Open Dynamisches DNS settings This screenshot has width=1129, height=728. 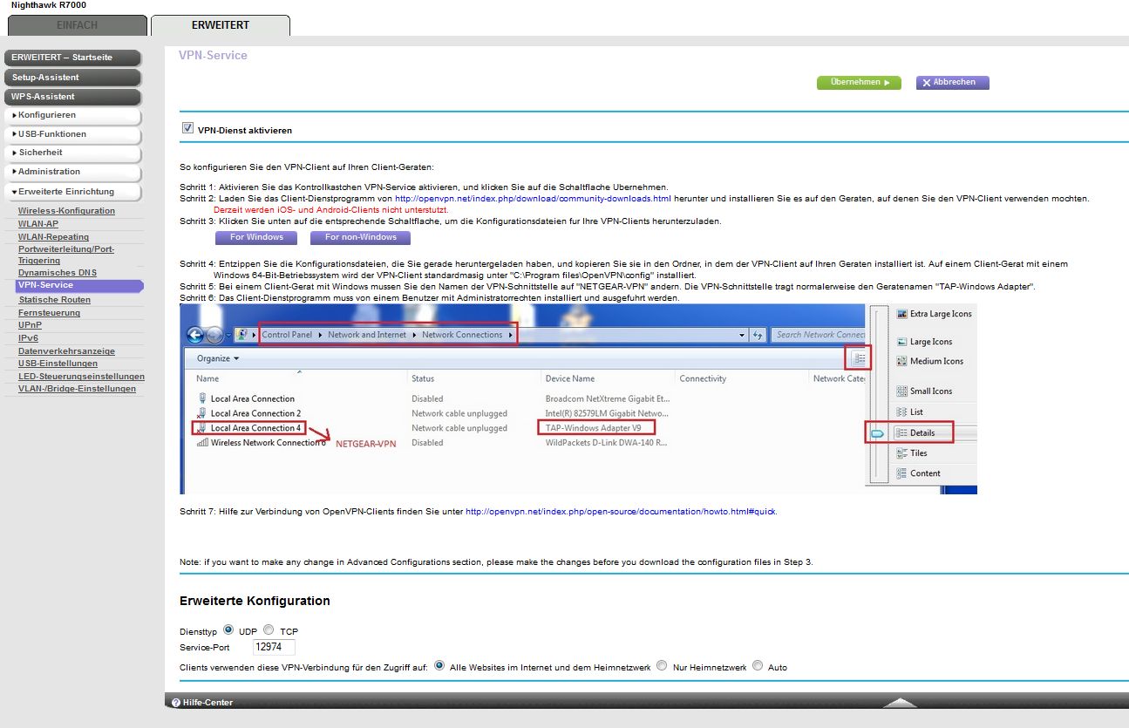tap(58, 273)
